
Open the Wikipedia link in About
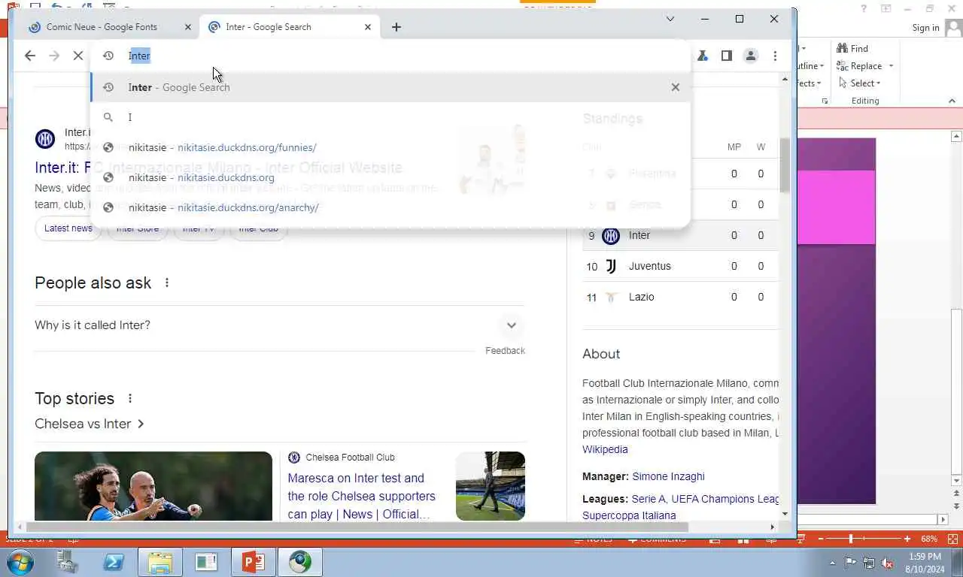[x=605, y=449]
